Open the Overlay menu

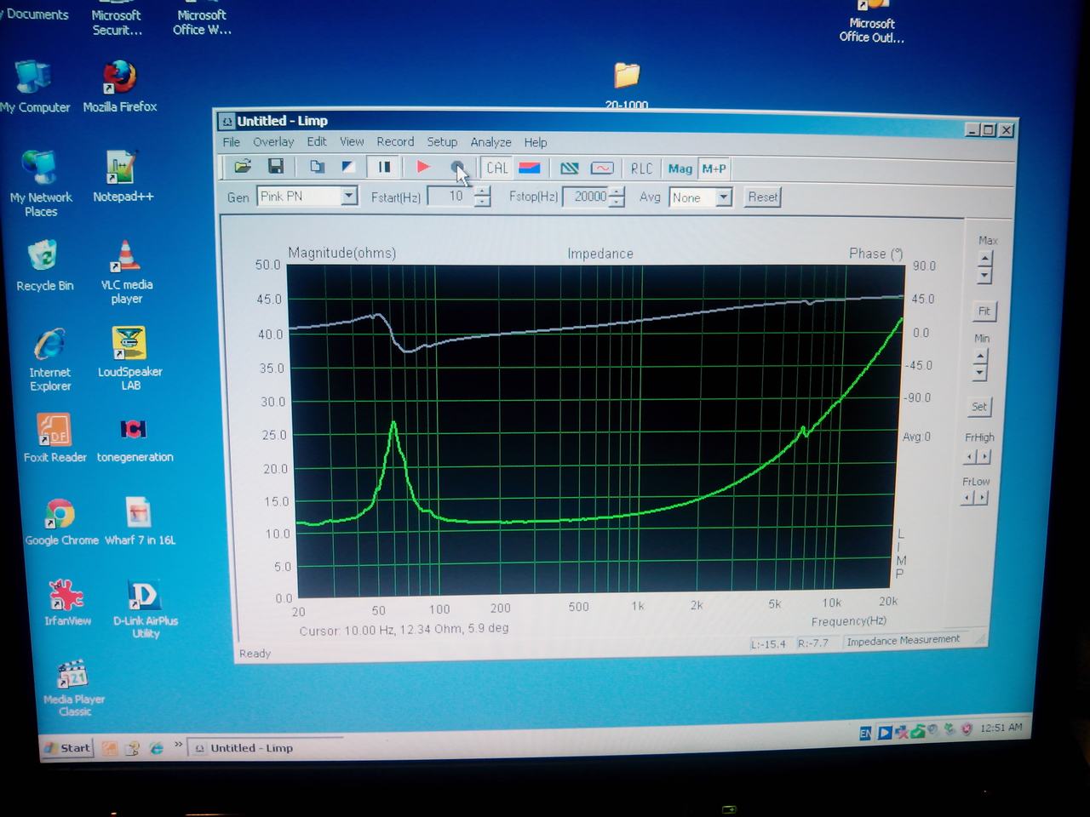(x=273, y=142)
